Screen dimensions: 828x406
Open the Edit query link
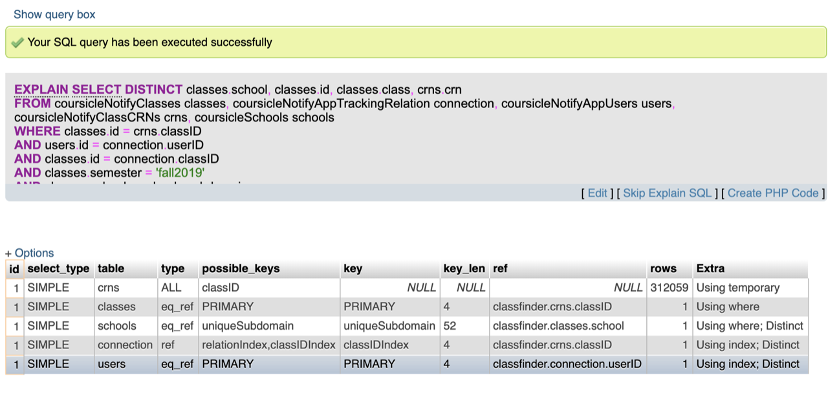[x=597, y=193]
